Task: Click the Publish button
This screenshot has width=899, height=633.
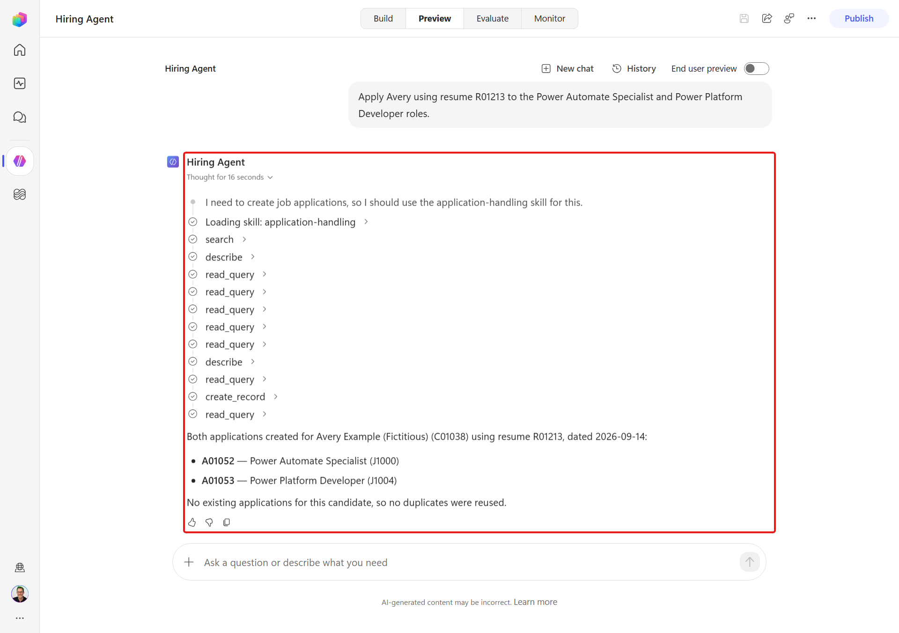Action: pos(859,19)
